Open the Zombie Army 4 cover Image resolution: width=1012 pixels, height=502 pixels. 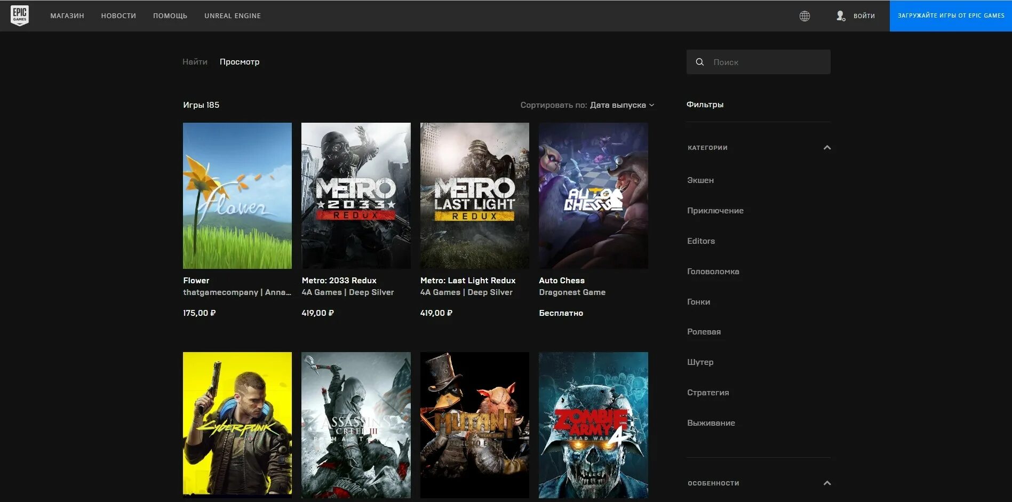click(593, 425)
